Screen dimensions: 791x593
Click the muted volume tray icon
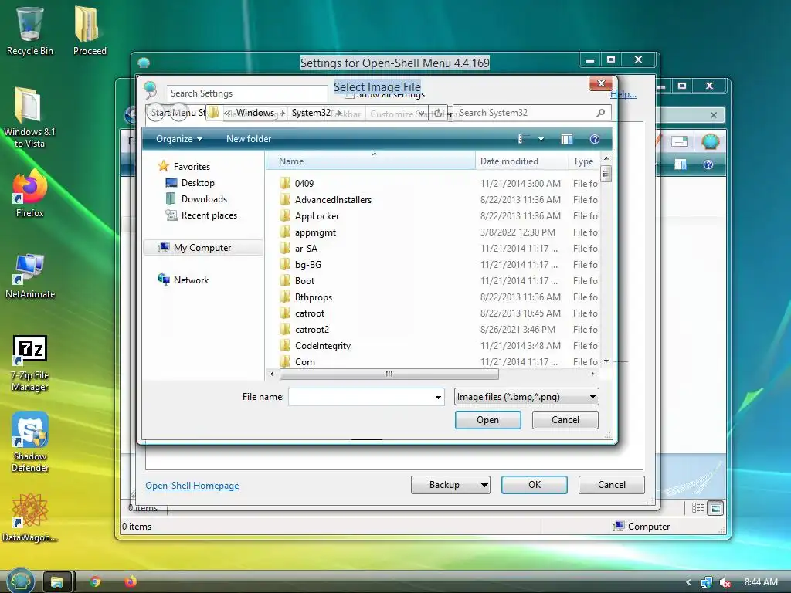click(x=725, y=582)
